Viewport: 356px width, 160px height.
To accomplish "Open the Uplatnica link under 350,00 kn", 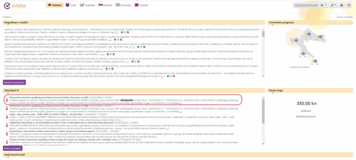I will click(306, 111).
